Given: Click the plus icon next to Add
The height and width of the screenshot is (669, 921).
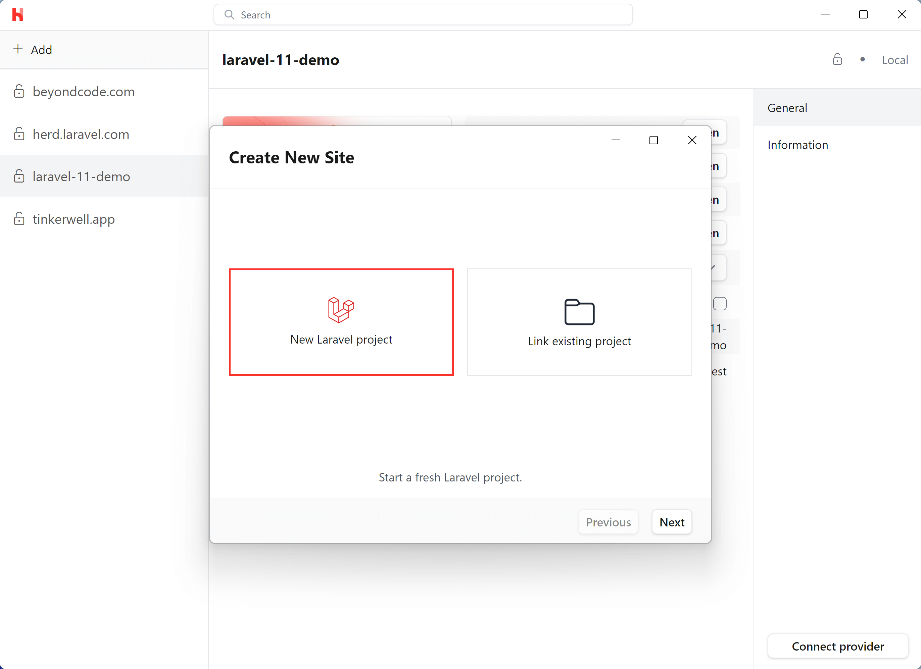Looking at the screenshot, I should click(18, 50).
